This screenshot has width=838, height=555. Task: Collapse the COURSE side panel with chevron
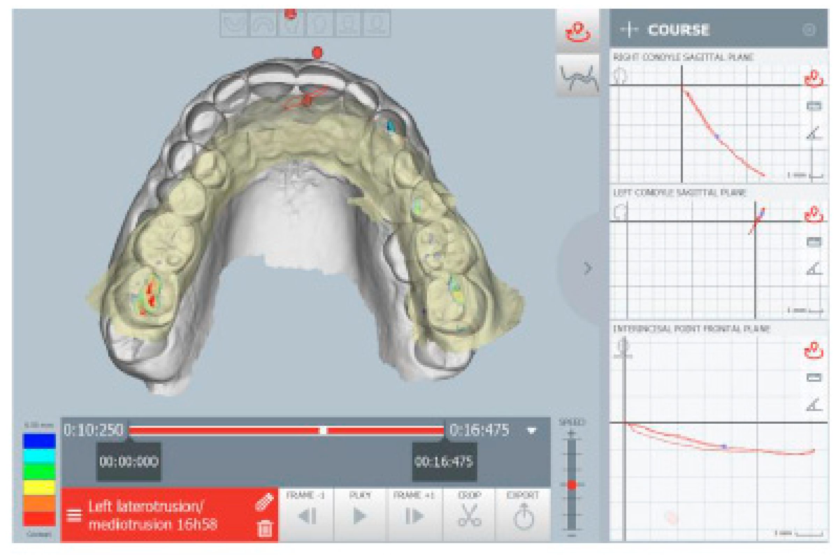tap(588, 268)
